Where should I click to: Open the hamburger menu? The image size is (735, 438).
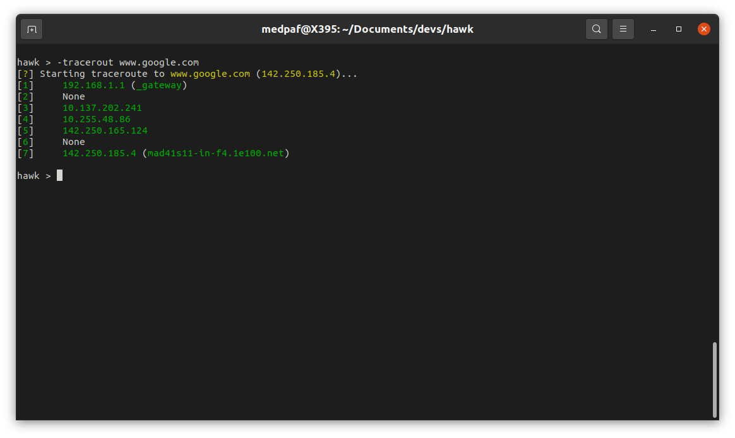623,29
